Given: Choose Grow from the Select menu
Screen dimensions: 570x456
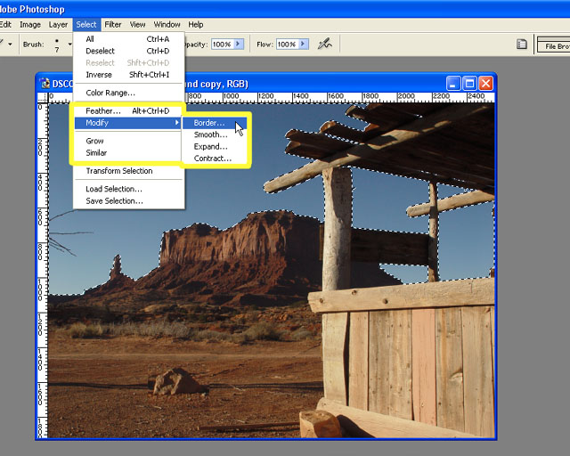Looking at the screenshot, I should [x=128, y=141].
